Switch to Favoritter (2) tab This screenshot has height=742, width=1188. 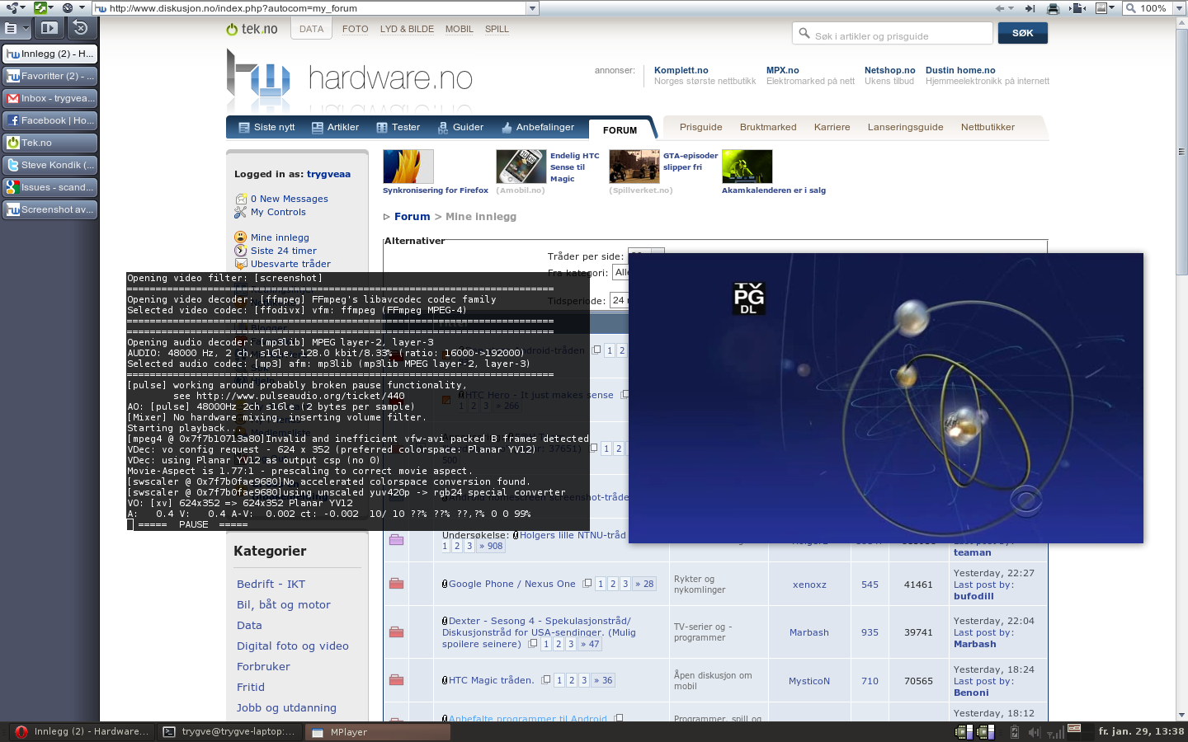(49, 76)
